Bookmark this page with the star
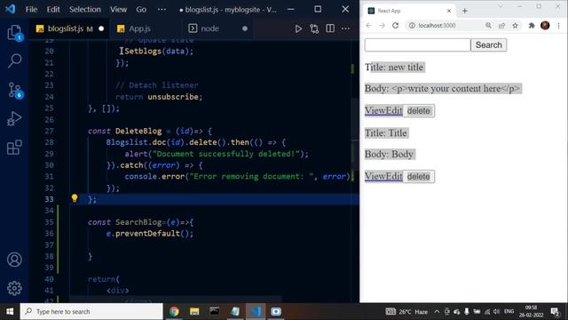 [515, 26]
